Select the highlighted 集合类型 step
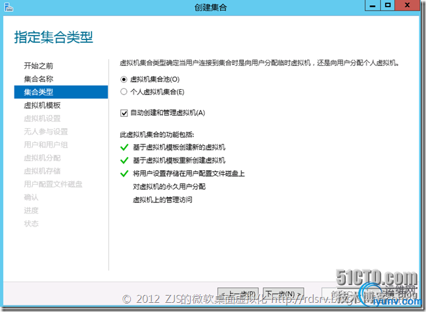The width and height of the screenshot is (426, 312). (x=61, y=92)
